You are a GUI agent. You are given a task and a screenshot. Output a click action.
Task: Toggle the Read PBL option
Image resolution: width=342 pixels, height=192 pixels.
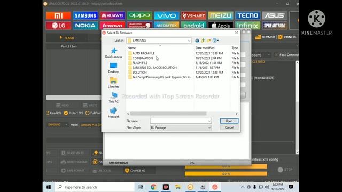pos(53,113)
